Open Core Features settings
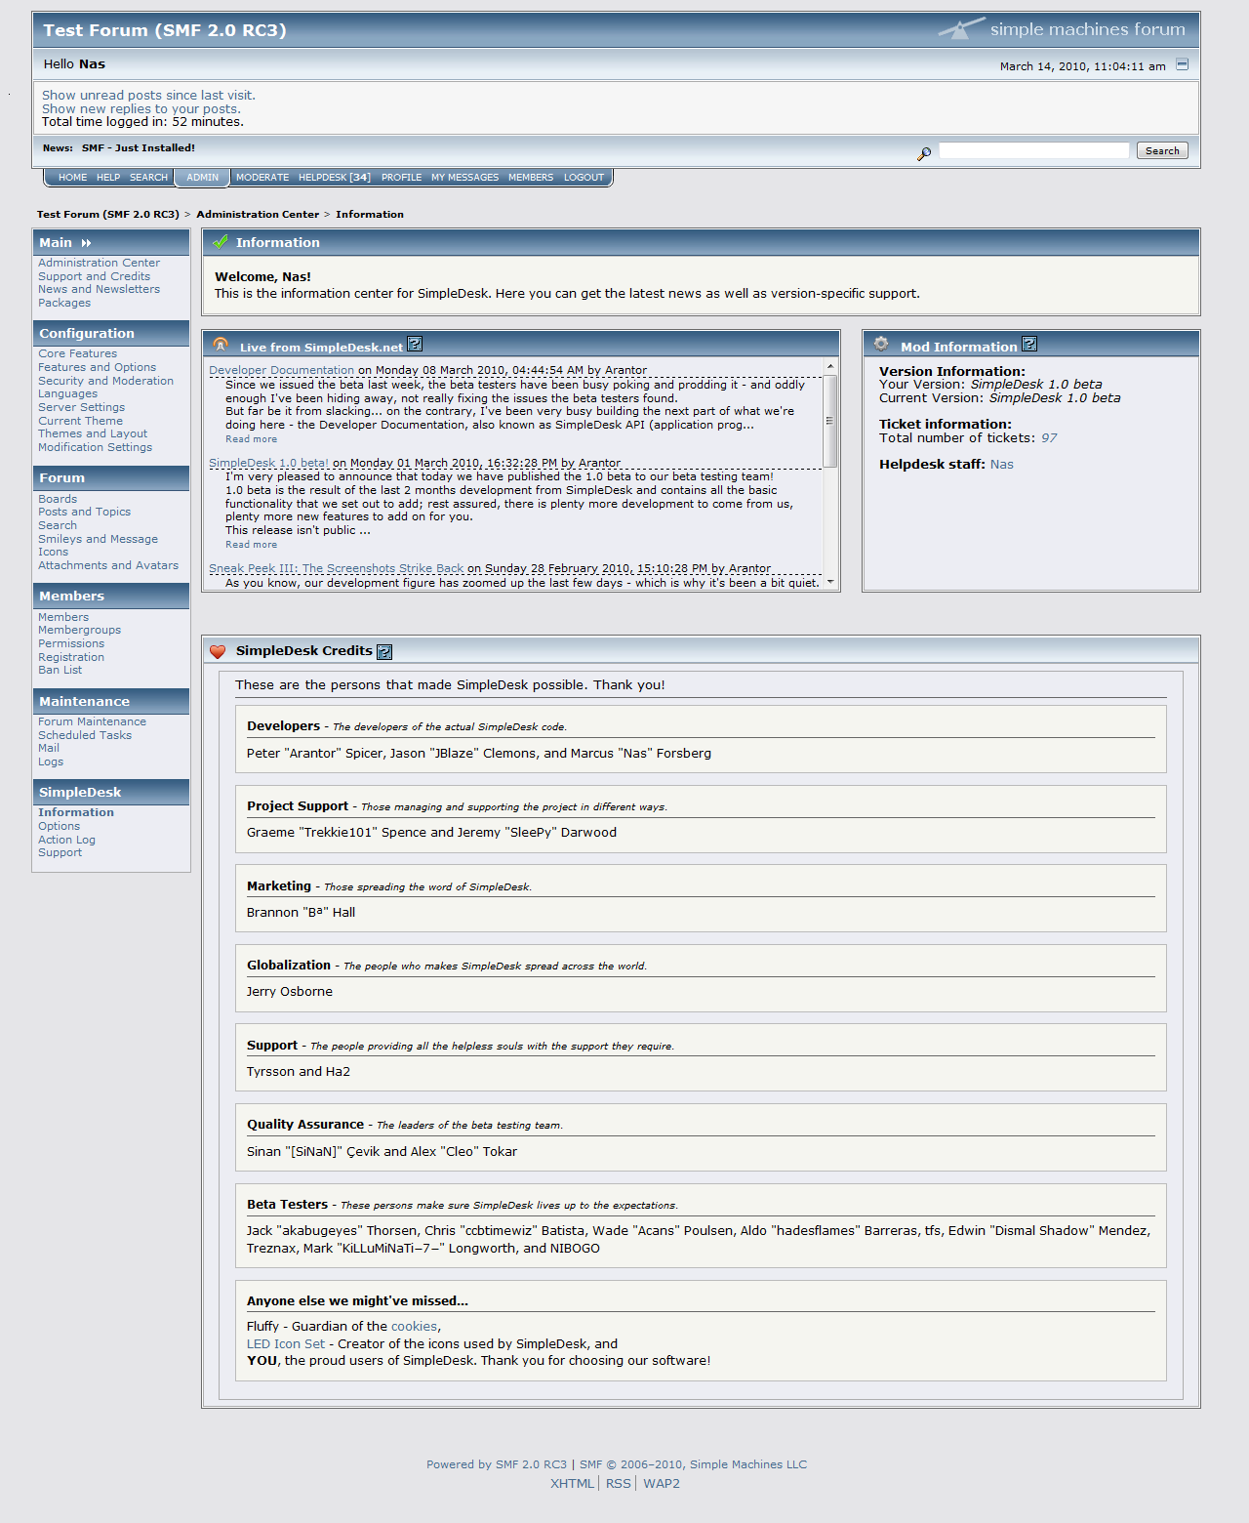1249x1523 pixels. (x=77, y=353)
